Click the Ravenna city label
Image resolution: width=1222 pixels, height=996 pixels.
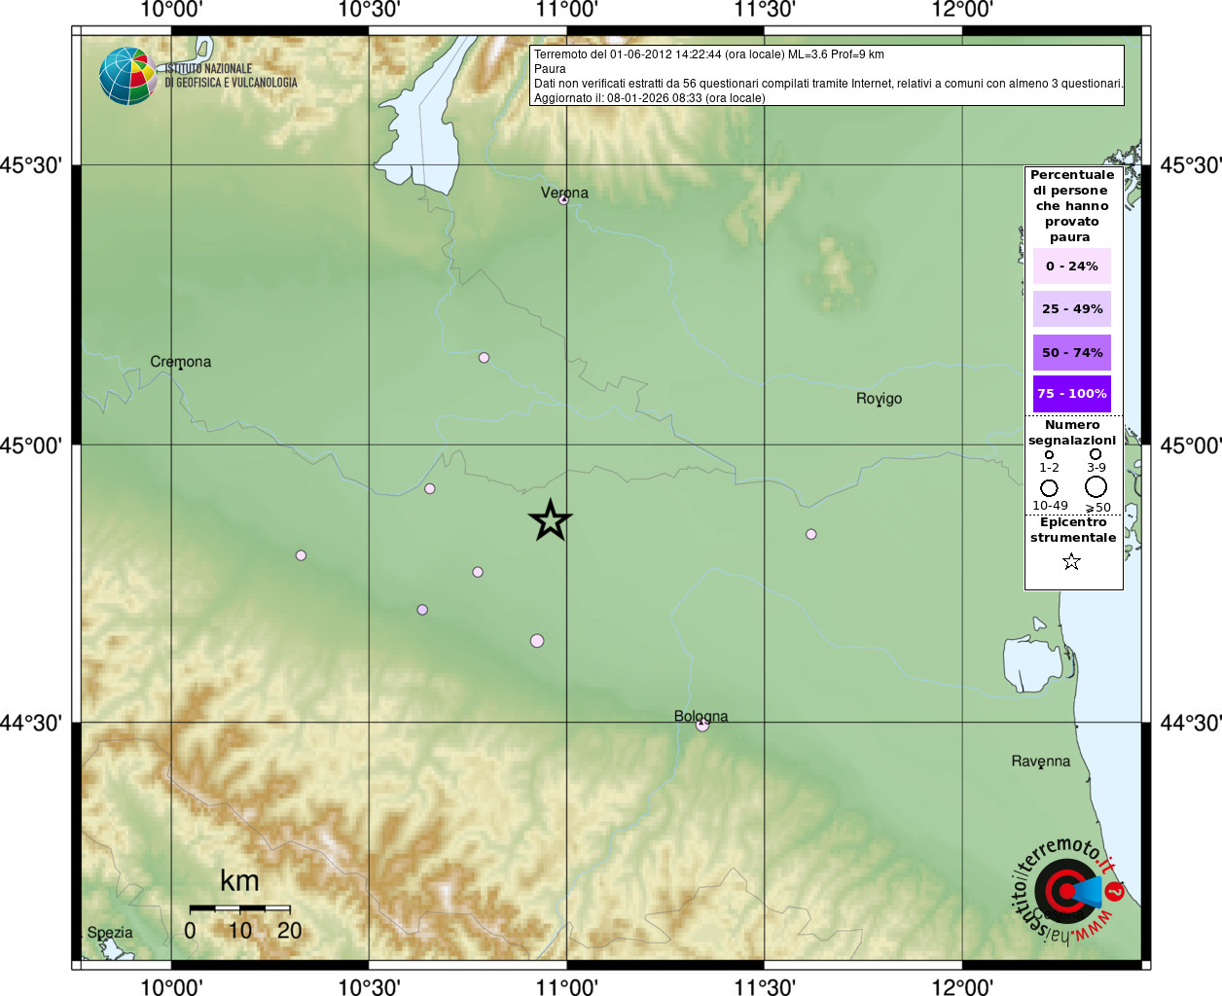(x=1040, y=761)
